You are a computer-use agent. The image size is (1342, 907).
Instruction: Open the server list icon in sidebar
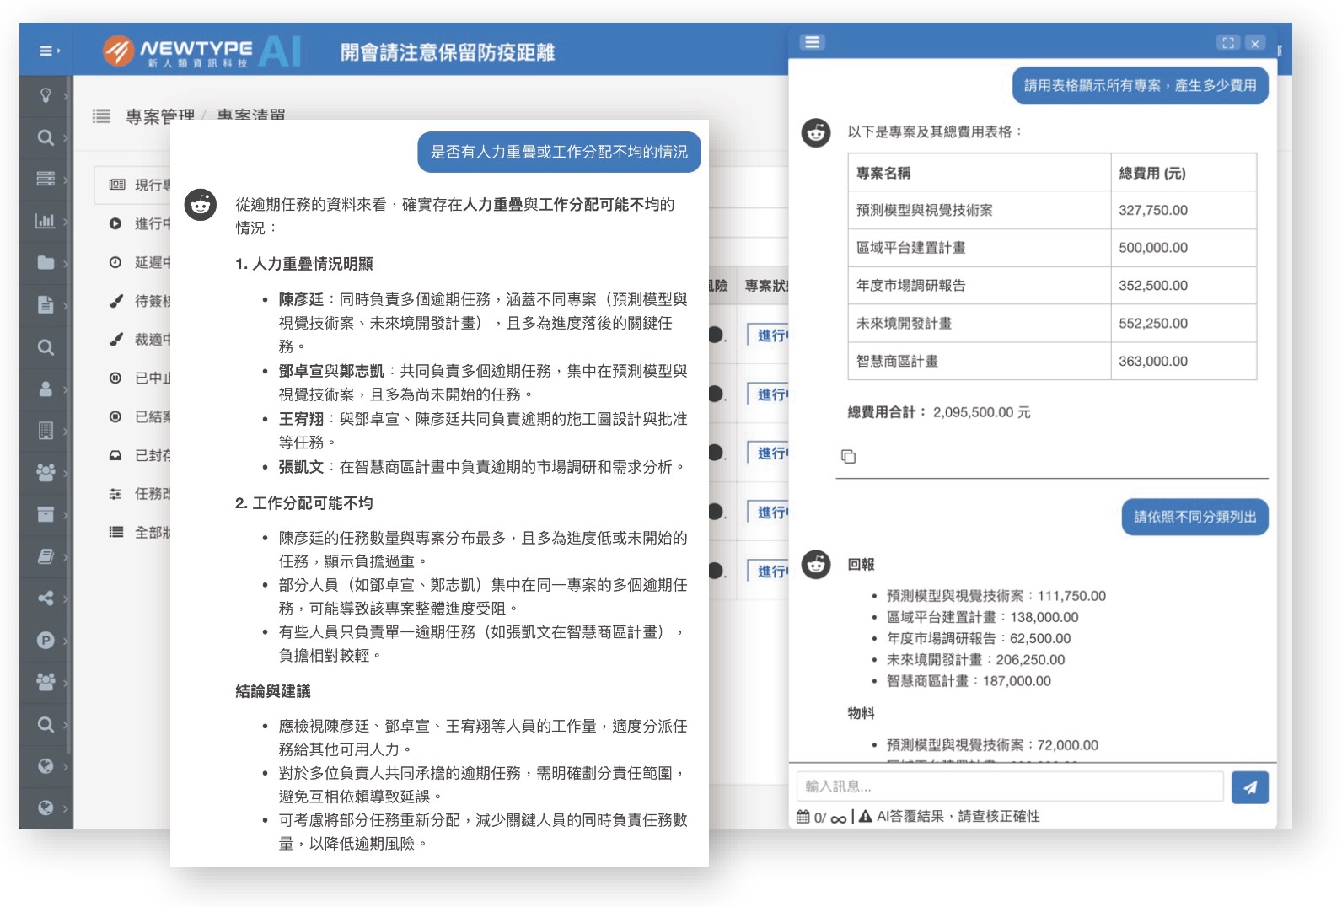coord(46,179)
